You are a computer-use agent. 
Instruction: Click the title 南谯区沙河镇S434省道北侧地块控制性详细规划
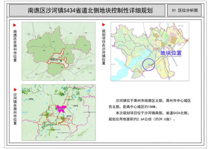[x=90, y=10]
